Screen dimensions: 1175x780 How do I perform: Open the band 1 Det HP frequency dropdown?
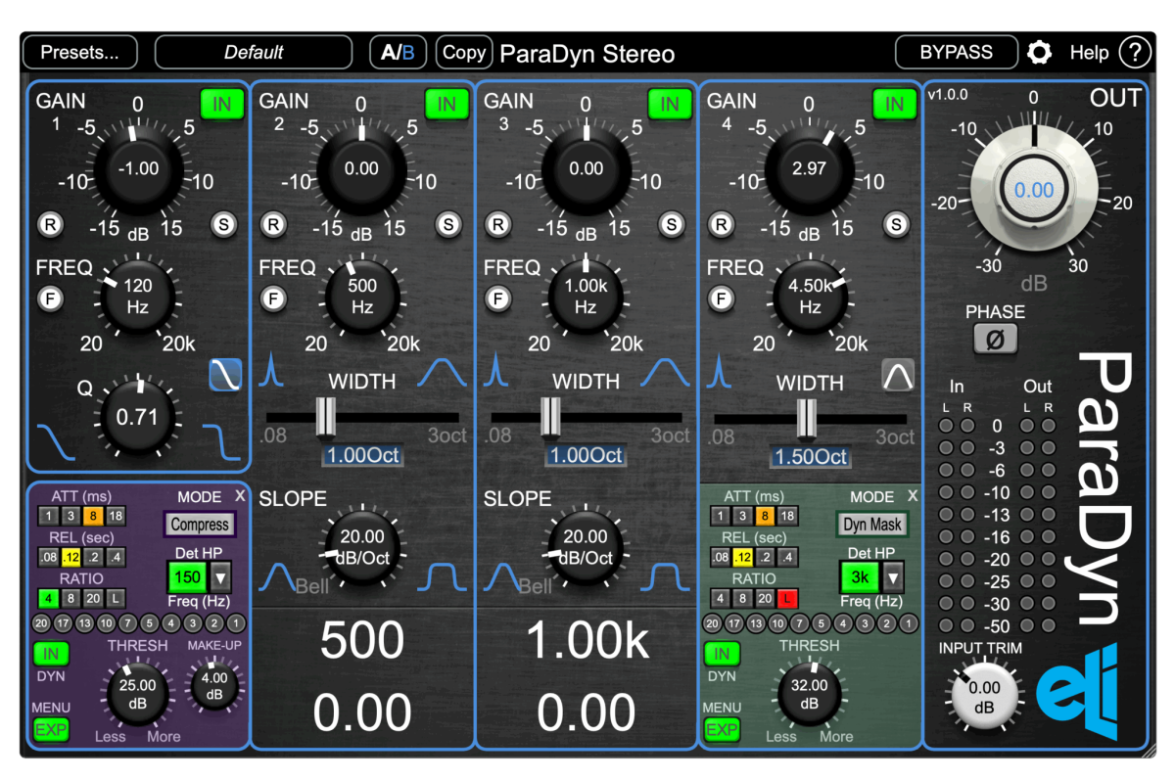(221, 575)
